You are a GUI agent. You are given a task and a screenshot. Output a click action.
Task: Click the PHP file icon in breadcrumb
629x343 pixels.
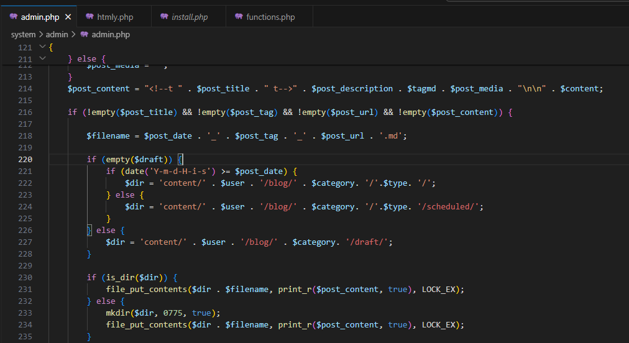[x=85, y=34]
